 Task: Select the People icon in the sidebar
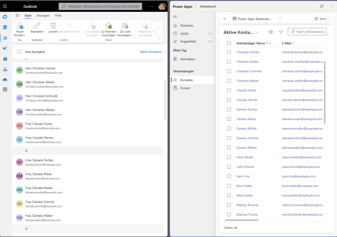point(5,38)
